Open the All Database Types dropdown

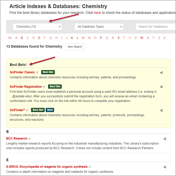pos(99,27)
